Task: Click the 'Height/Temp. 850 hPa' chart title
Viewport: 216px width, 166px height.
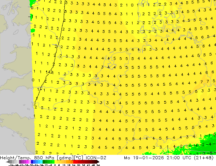Action: coord(27,158)
